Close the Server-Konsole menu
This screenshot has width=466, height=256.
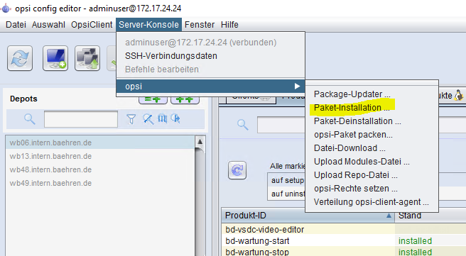(148, 25)
